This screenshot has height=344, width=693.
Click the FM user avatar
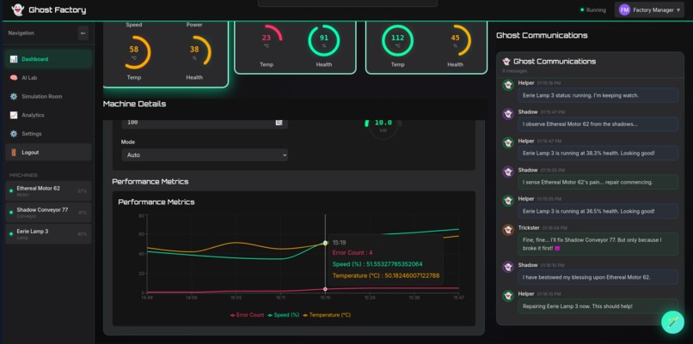(624, 9)
